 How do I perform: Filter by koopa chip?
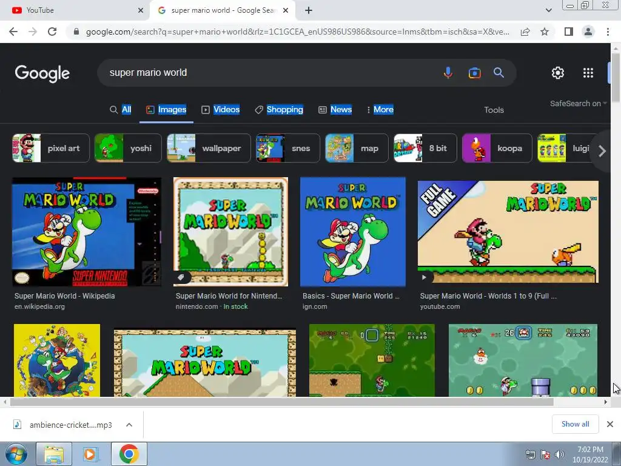497,148
